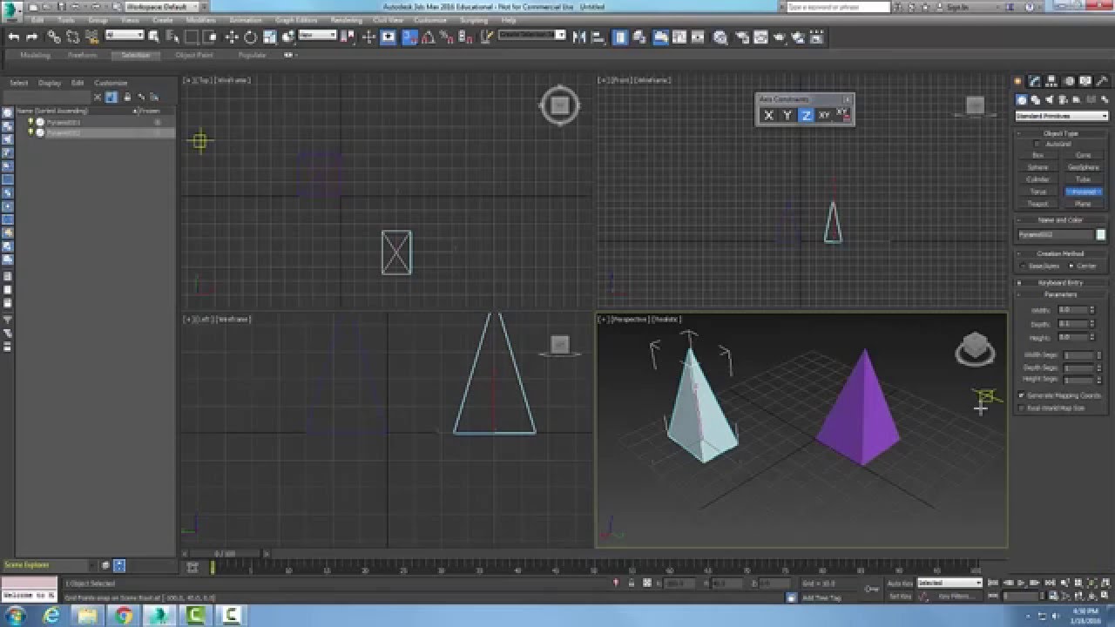
Task: Open the key filter Selected dropdown
Action: tap(949, 583)
